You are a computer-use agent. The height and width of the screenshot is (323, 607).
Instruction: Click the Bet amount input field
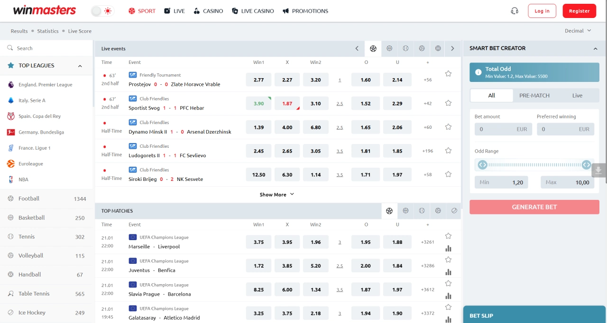coord(503,128)
